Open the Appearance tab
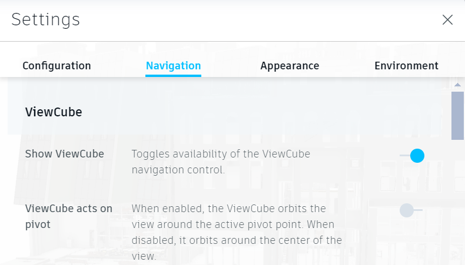Image resolution: width=465 pixels, height=265 pixels. (290, 66)
